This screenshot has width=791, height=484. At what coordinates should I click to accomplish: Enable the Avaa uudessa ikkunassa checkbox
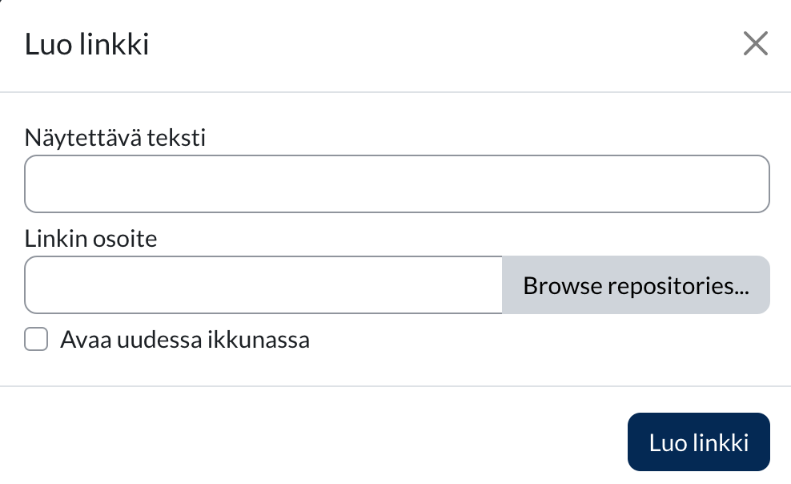[x=36, y=340]
